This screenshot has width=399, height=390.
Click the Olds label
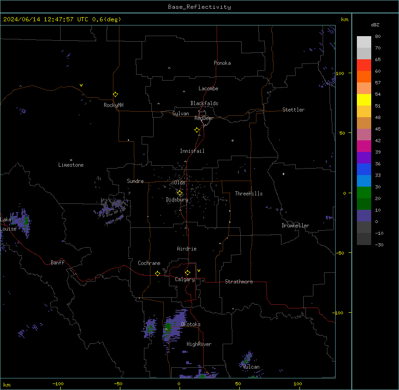(x=180, y=182)
